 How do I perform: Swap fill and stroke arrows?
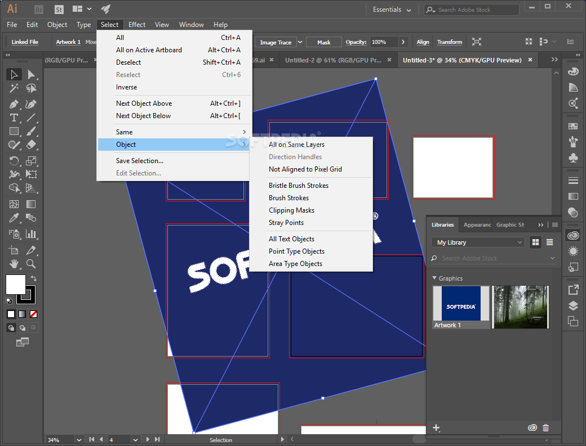(34, 278)
